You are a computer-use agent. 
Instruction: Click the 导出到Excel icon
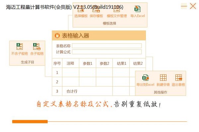point(145,78)
